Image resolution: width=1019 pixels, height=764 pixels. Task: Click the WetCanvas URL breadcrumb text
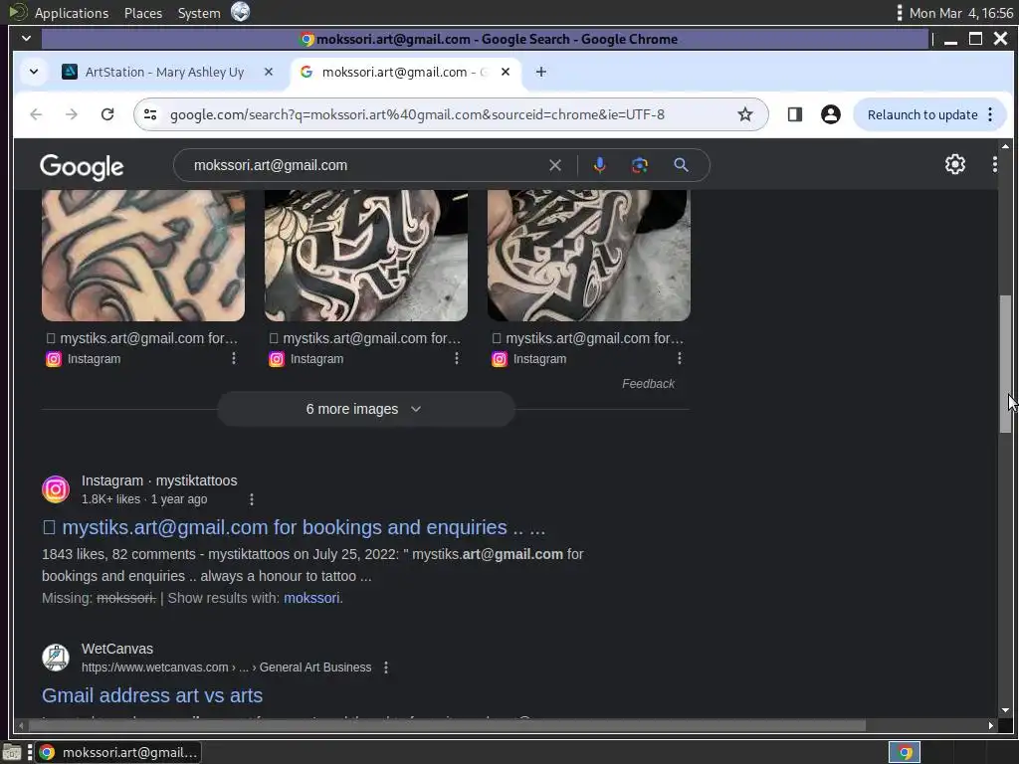point(226,668)
